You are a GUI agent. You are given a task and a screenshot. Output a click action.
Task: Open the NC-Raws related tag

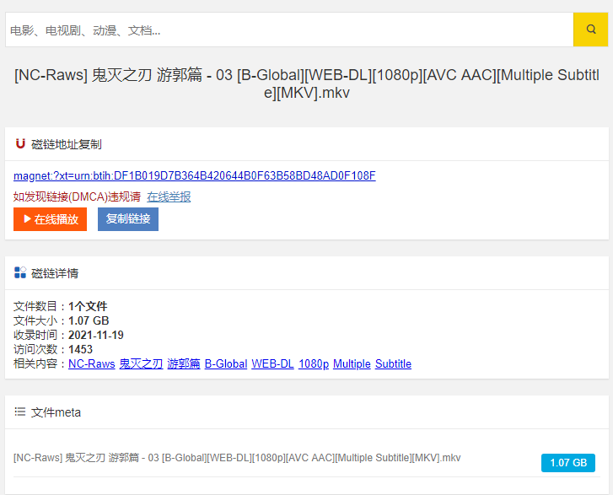[x=91, y=364]
